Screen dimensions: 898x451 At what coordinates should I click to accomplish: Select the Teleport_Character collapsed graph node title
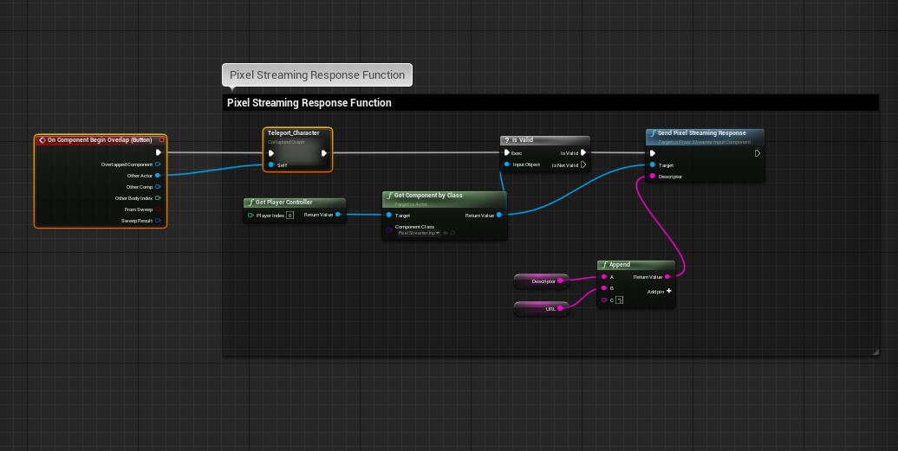tap(293, 133)
